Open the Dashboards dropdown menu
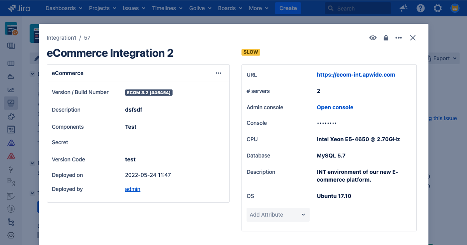 [64, 8]
